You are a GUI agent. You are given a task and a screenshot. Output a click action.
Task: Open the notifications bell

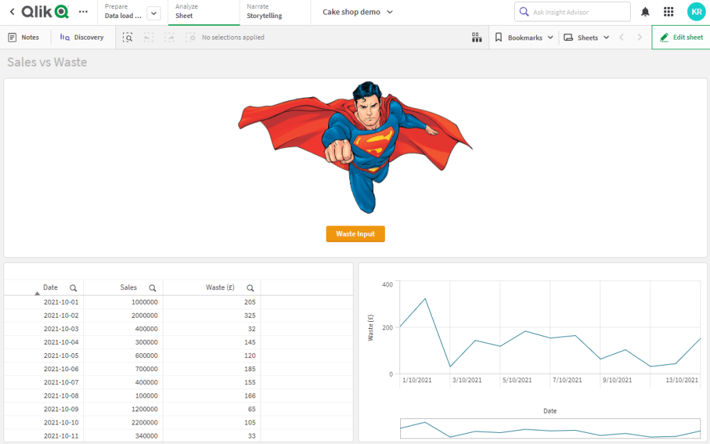(645, 12)
